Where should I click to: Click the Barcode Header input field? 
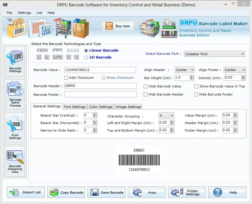[x=100, y=86]
